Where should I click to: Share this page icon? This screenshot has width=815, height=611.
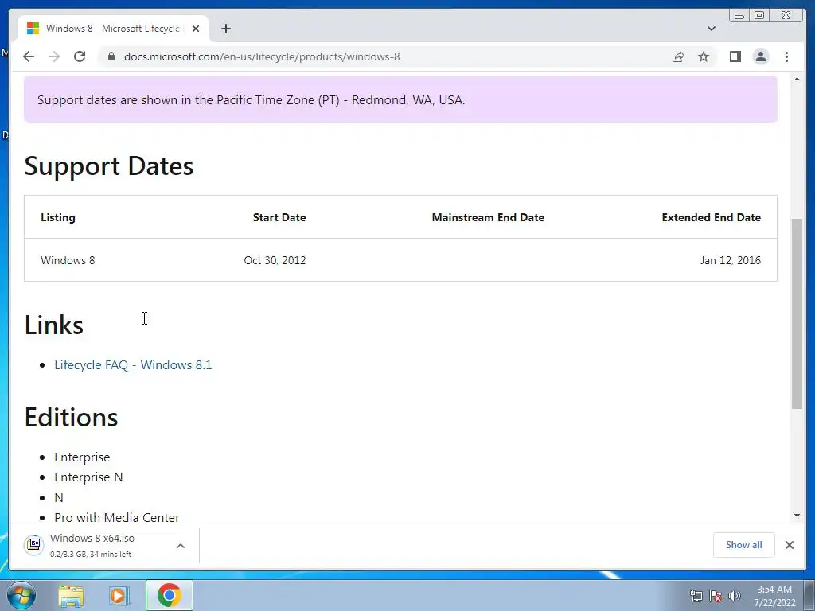(x=678, y=56)
